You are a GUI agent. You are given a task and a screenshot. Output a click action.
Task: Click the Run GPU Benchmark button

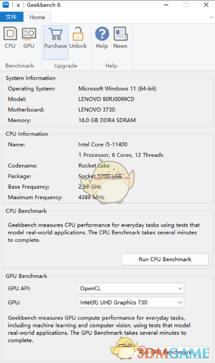coord(165,352)
